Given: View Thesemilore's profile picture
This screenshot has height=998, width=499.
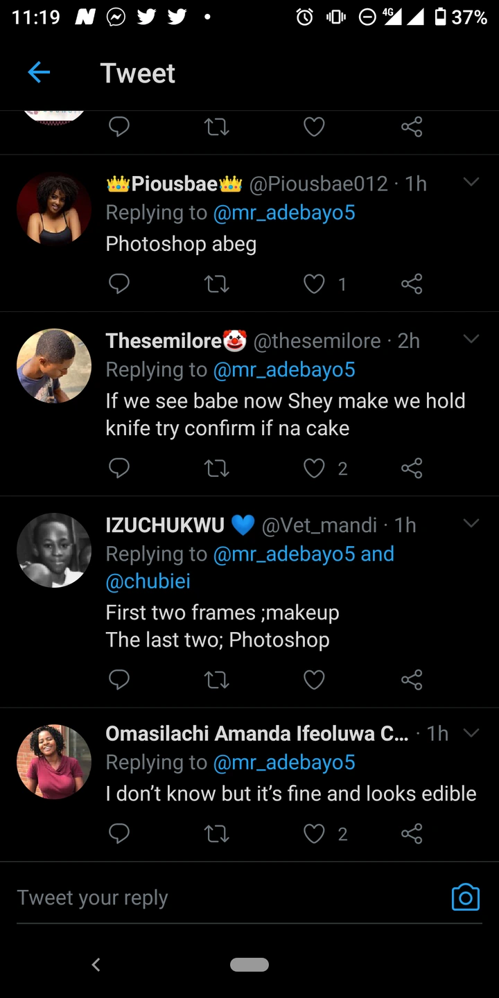Looking at the screenshot, I should 54,366.
